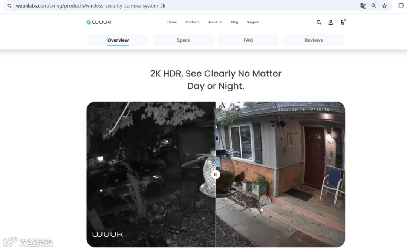This screenshot has height=250, width=407.
Task: Open the About Us link
Action: pos(215,22)
